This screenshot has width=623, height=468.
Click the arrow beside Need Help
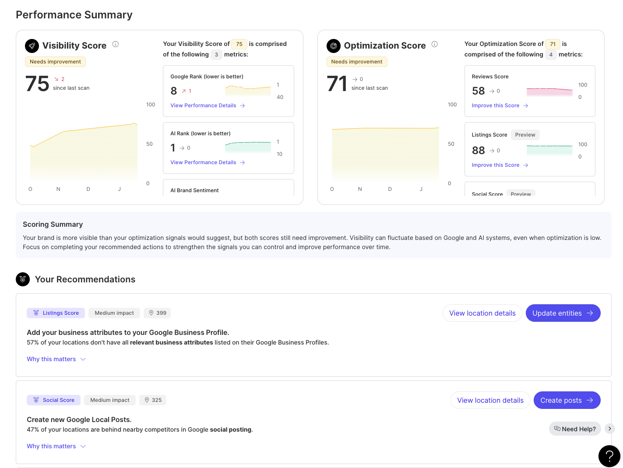coord(609,429)
